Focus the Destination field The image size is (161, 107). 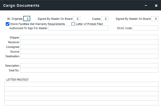[x=89, y=56]
